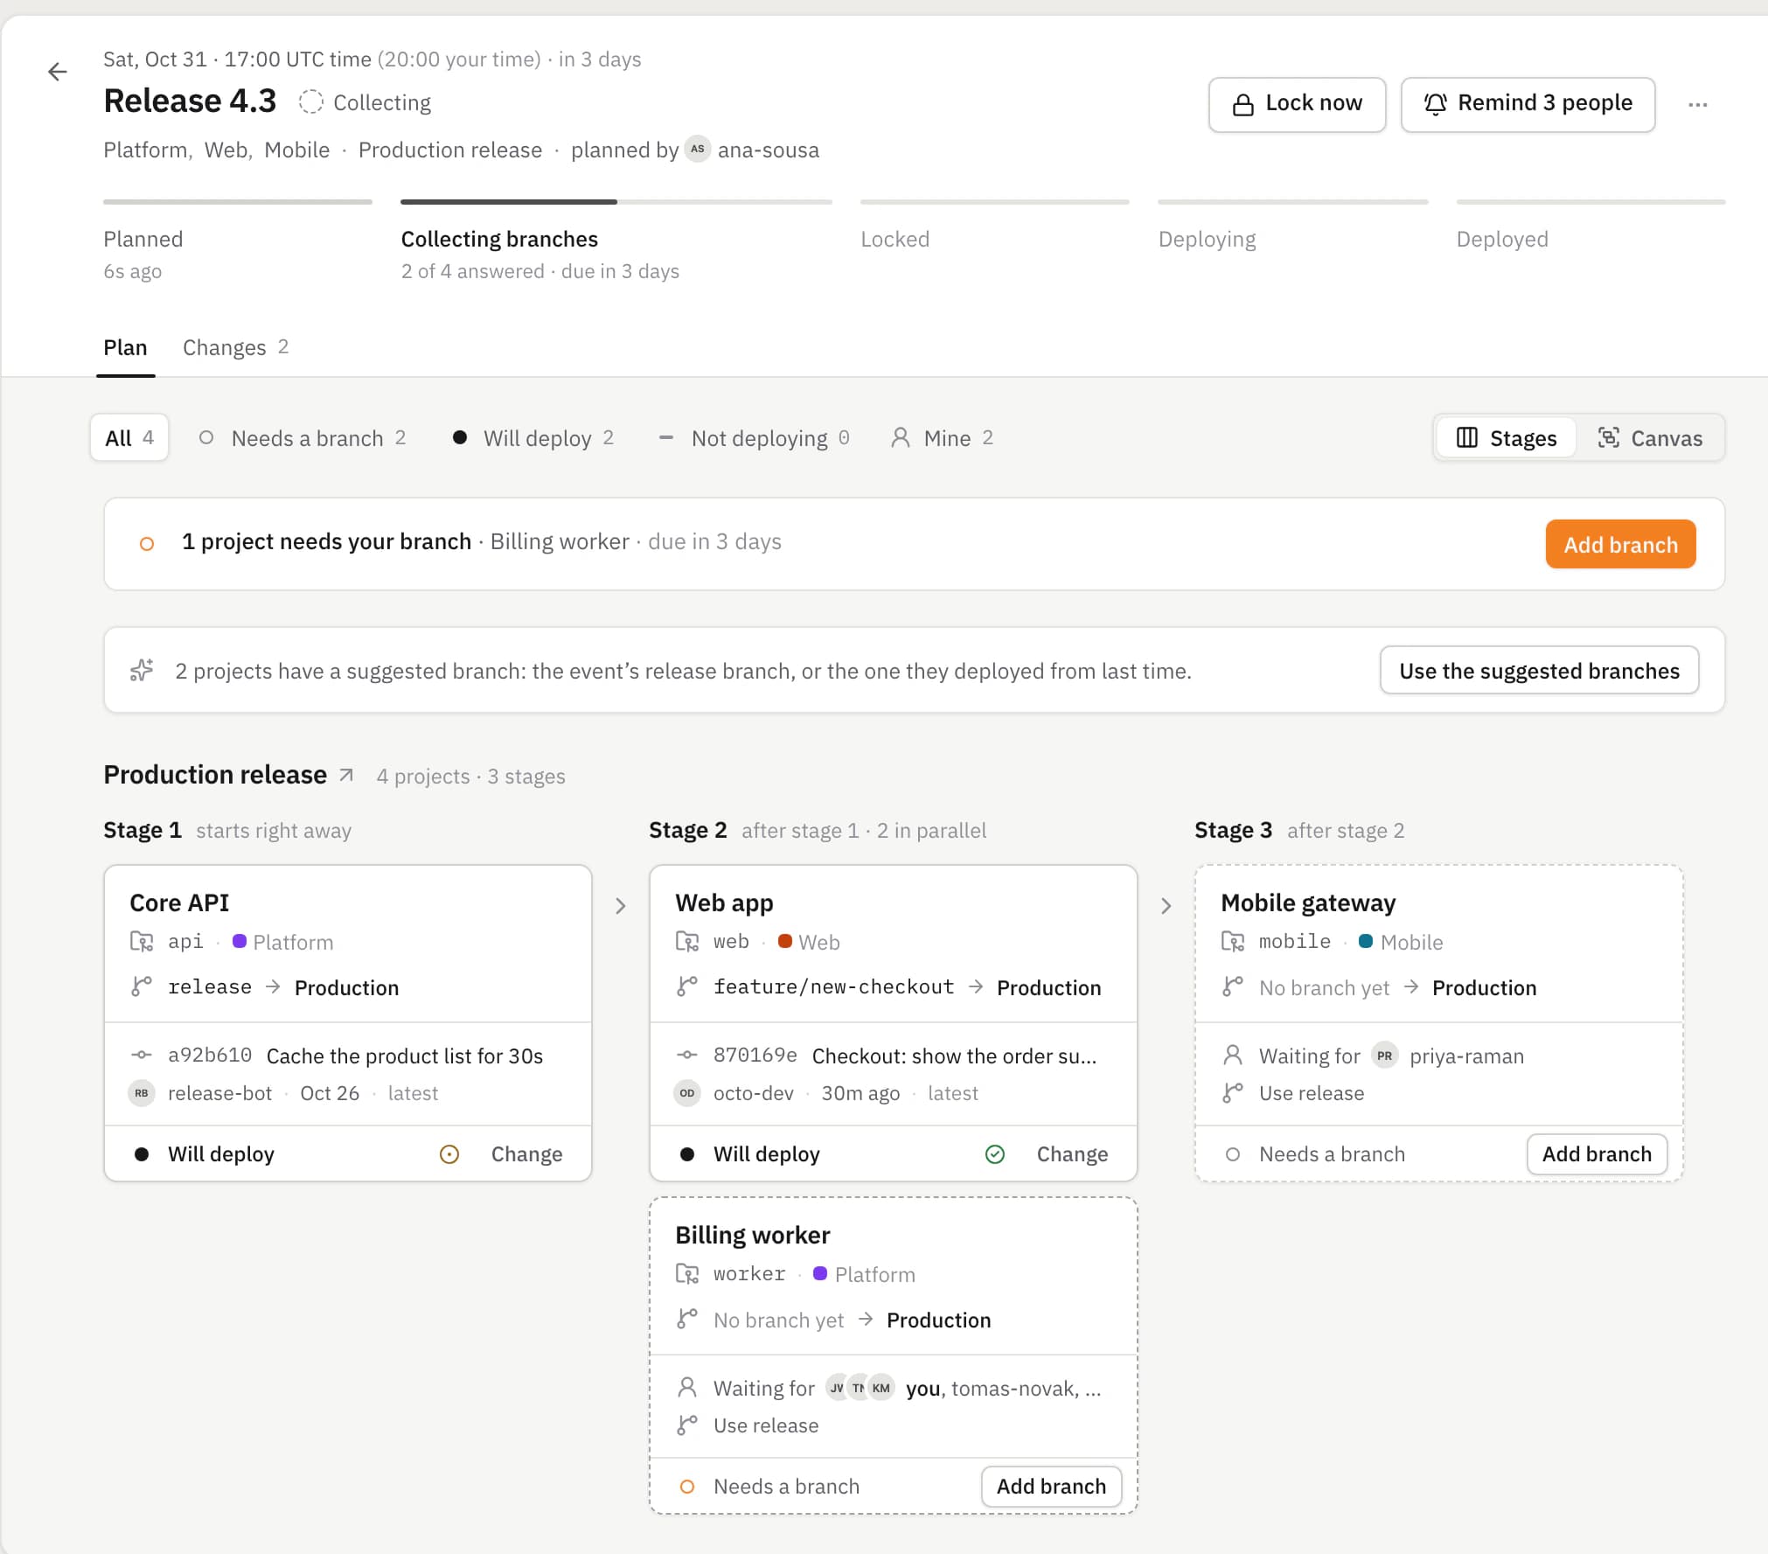Click the web repository folder icon
The height and width of the screenshot is (1554, 1768).
click(x=686, y=941)
